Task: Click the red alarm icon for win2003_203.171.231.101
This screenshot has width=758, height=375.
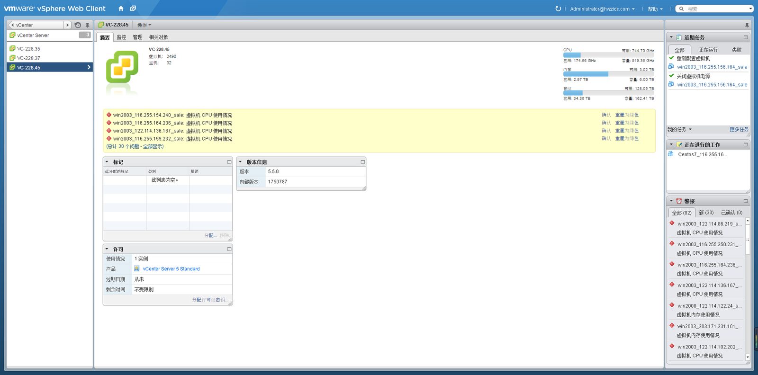Action: [672, 326]
